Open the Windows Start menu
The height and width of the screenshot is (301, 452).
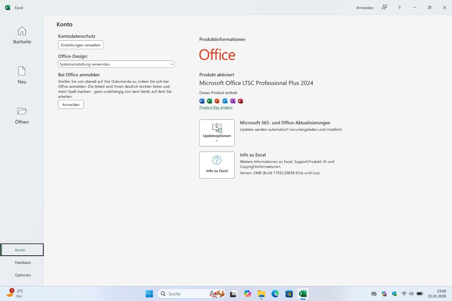click(x=149, y=294)
